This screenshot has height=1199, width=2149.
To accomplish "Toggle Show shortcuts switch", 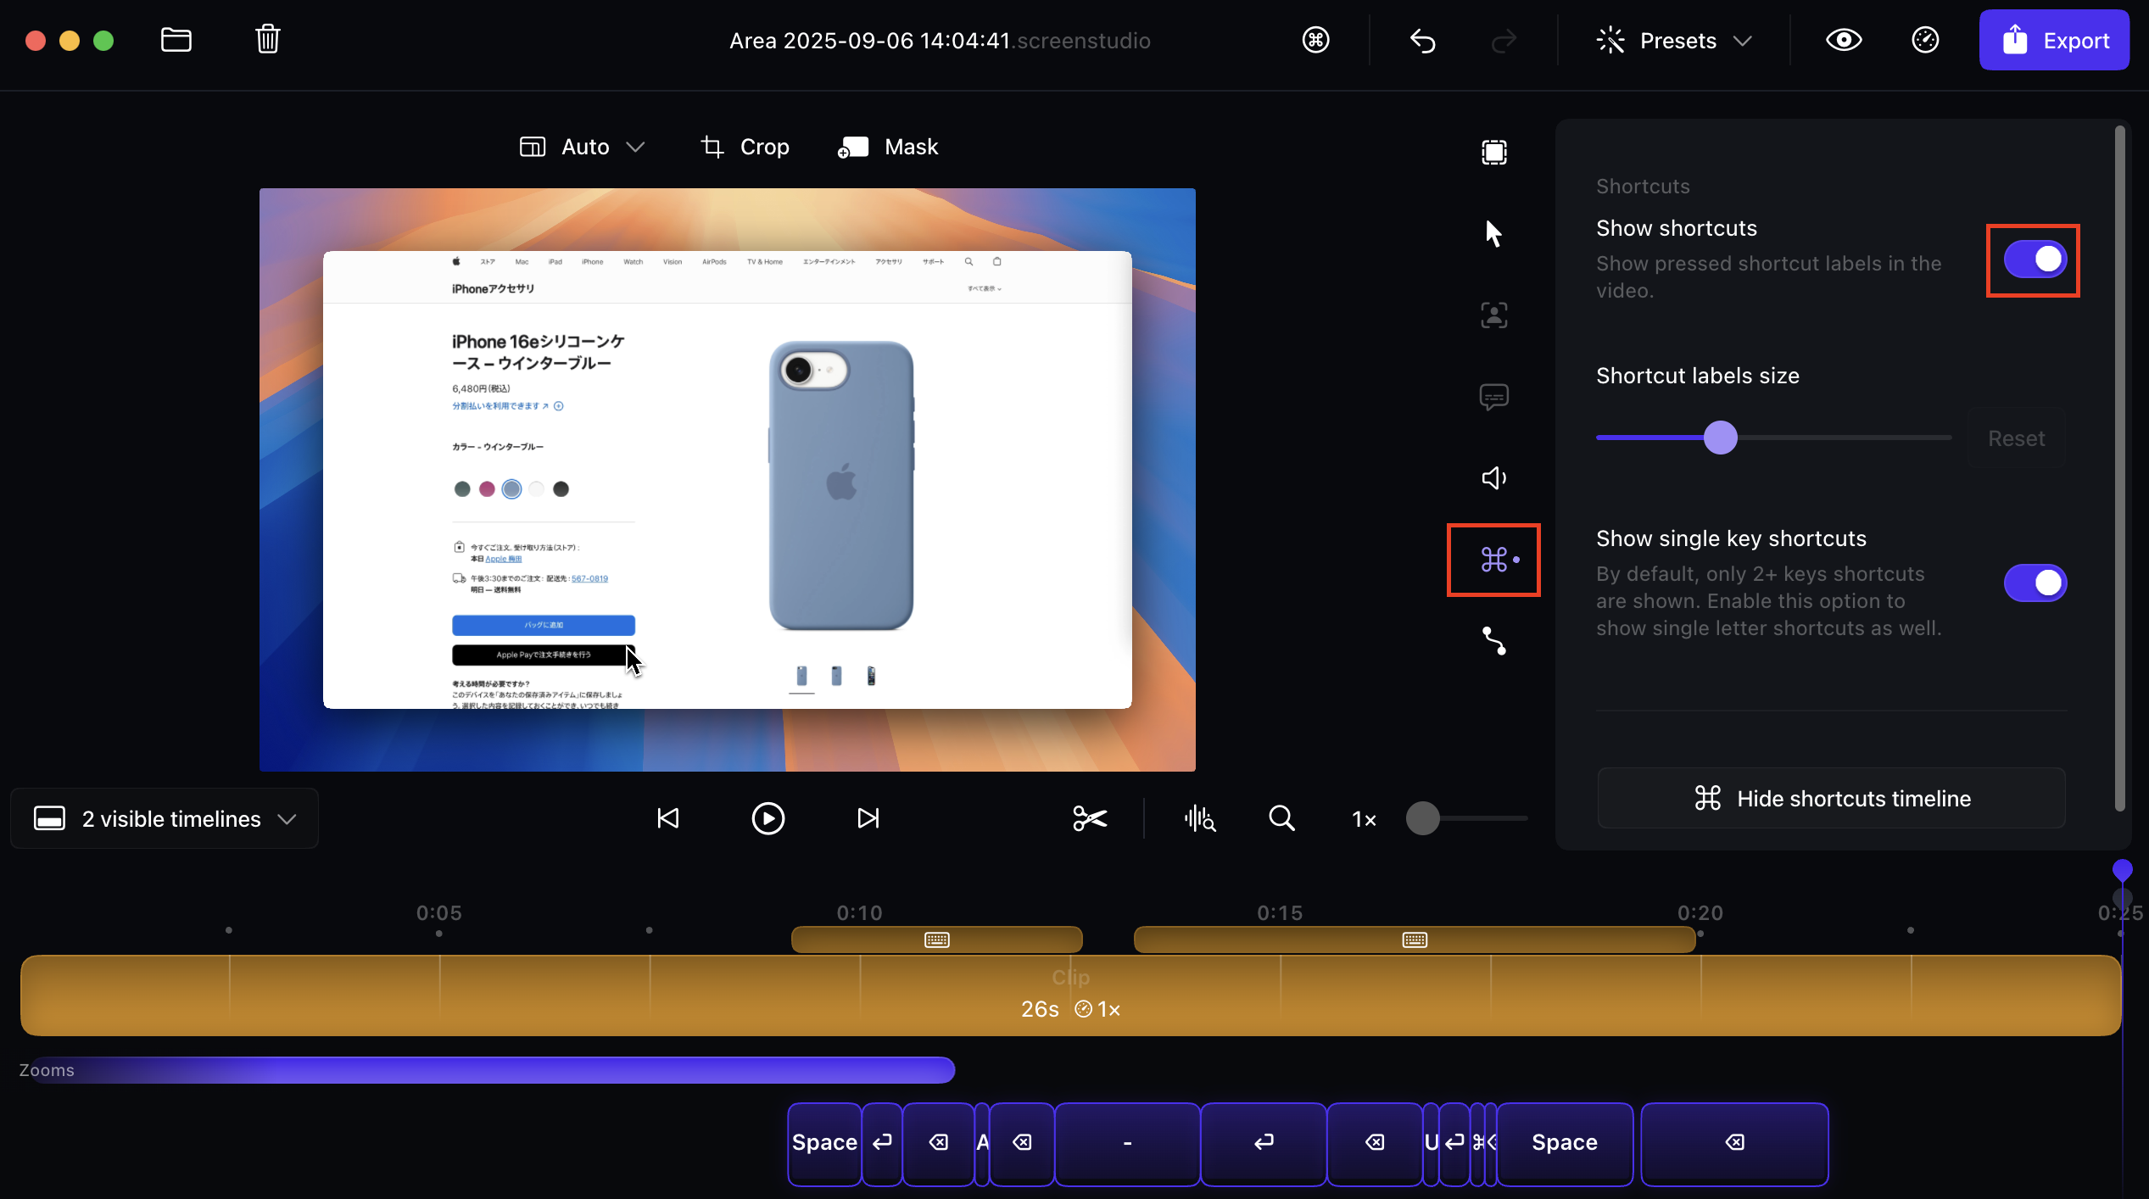I will (2035, 259).
